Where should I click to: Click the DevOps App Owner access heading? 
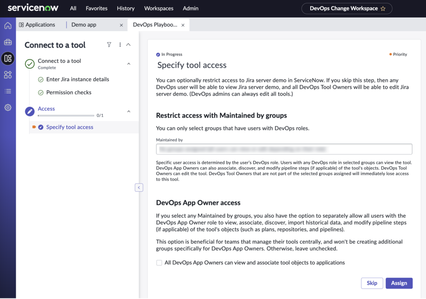point(198,203)
